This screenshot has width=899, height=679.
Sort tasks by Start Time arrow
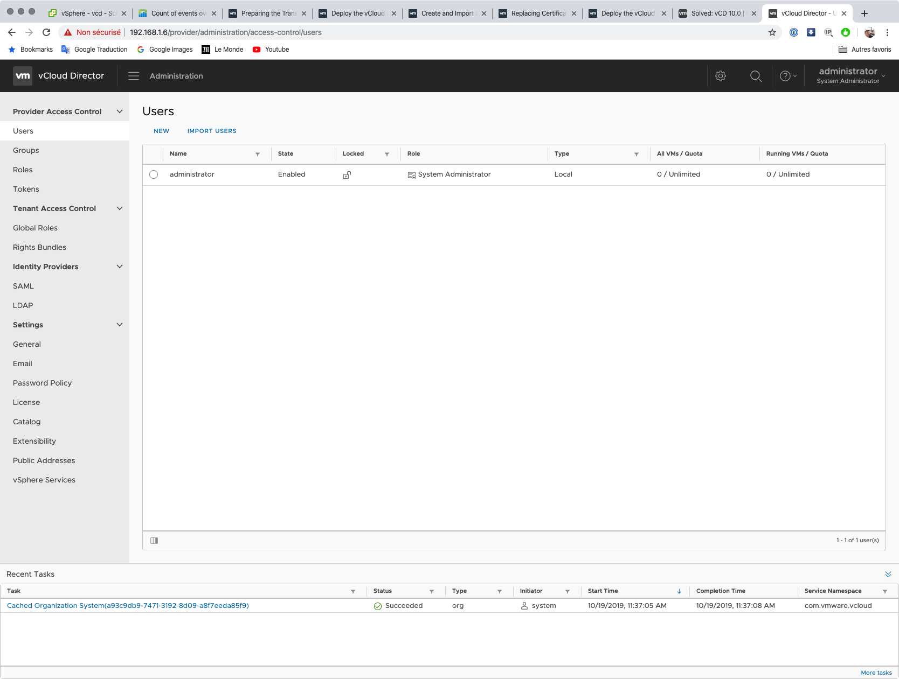(x=679, y=591)
